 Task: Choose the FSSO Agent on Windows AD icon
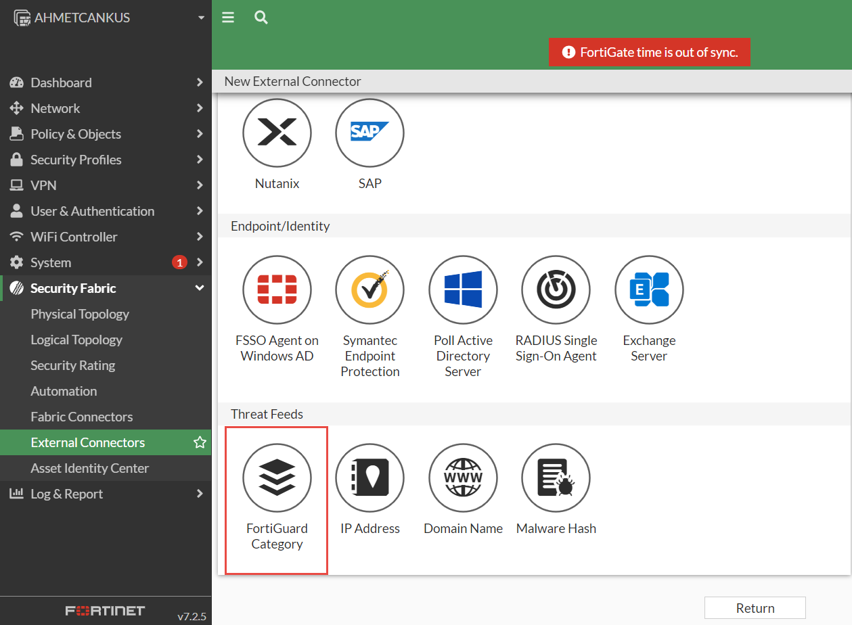coord(277,290)
